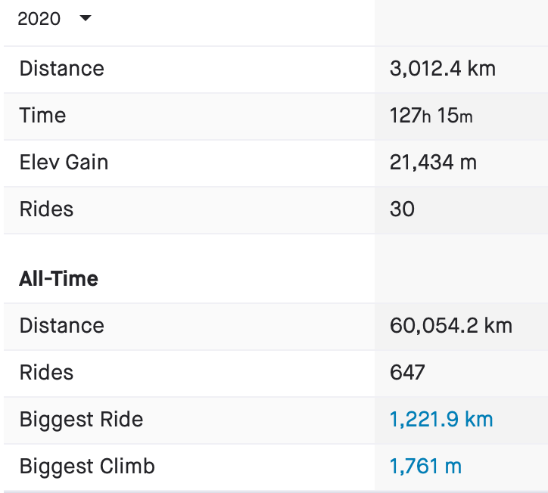The height and width of the screenshot is (493, 548).
Task: Open the 1,221.9 km biggest ride link
Action: 441,420
